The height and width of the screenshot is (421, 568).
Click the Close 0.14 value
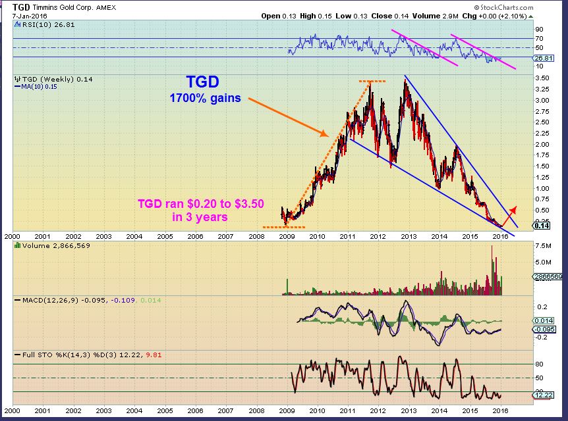point(390,16)
